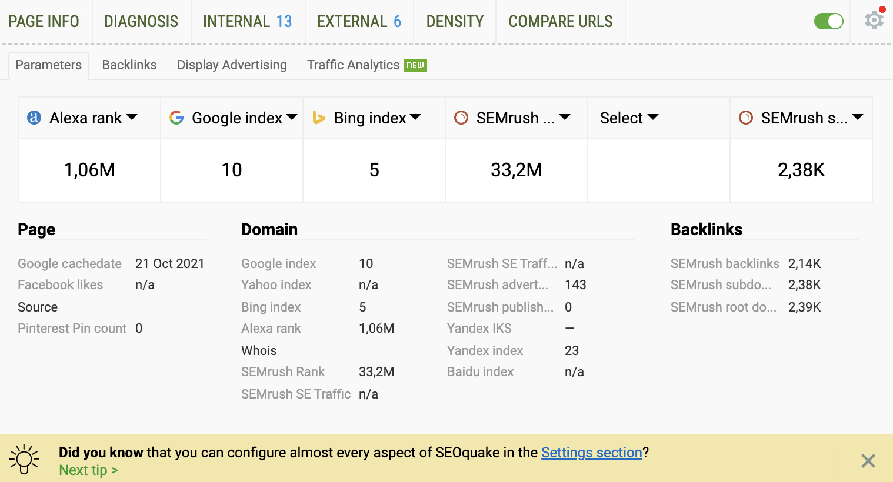893x482 pixels.
Task: Open the PAGE INFO tab
Action: pos(44,22)
